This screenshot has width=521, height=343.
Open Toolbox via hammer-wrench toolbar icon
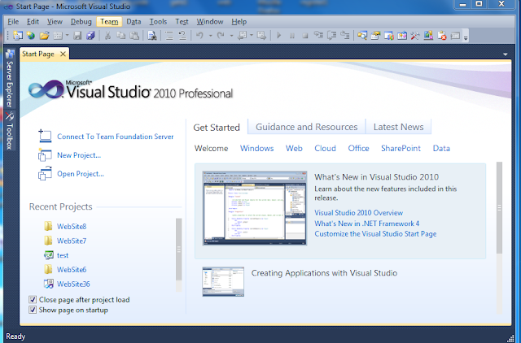pyautogui.click(x=415, y=36)
